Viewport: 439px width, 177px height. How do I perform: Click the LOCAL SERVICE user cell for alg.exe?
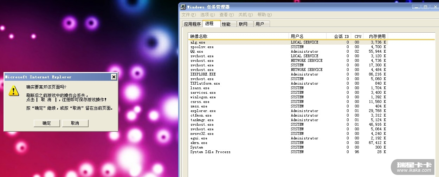(x=304, y=42)
